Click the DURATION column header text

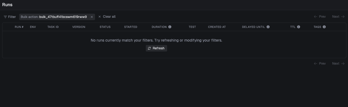click(159, 27)
